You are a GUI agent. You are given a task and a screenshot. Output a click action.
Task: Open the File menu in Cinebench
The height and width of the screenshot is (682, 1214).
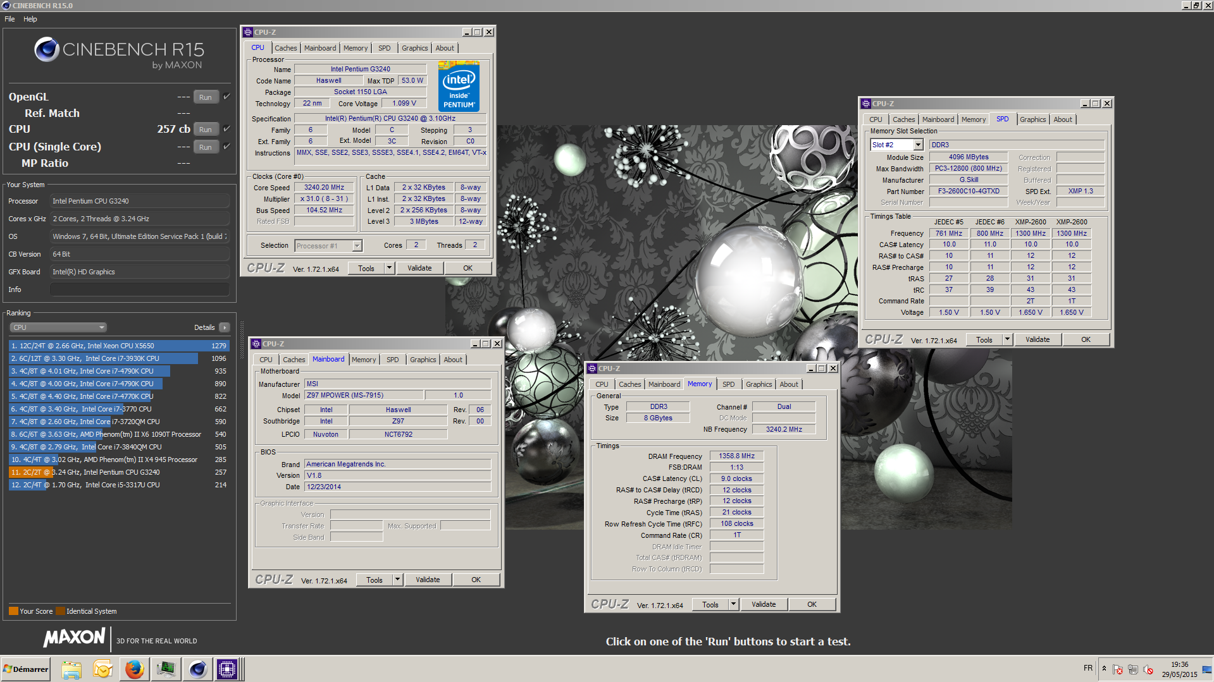9,19
